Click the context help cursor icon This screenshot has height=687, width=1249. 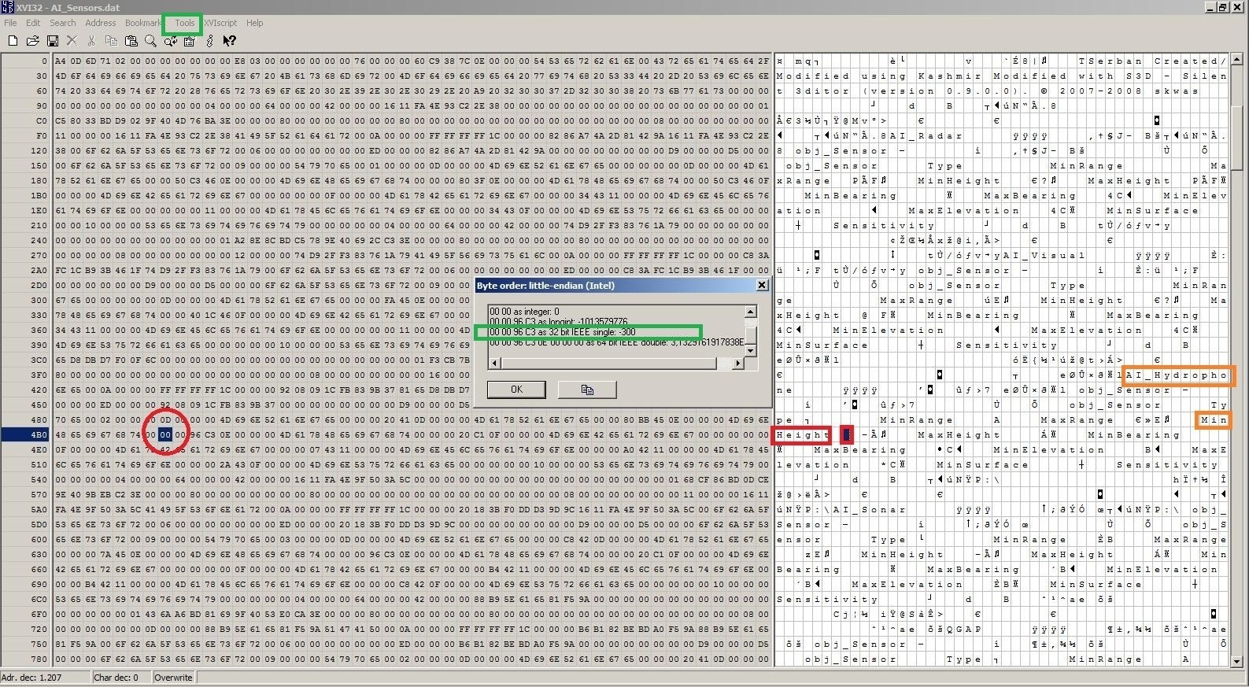[x=229, y=41]
